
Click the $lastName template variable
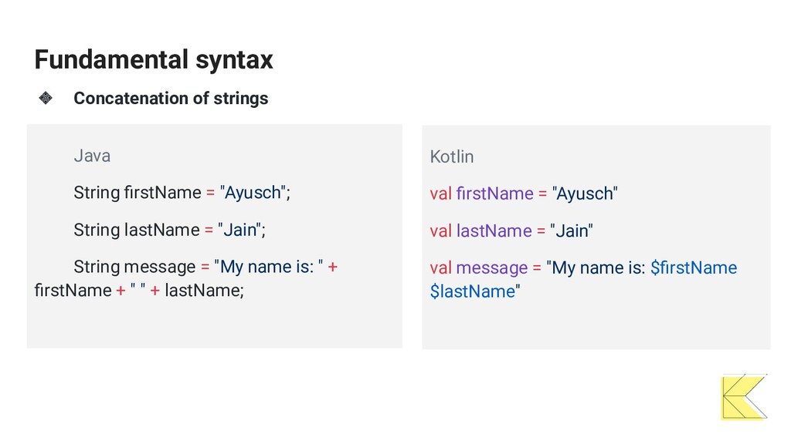click(x=472, y=291)
